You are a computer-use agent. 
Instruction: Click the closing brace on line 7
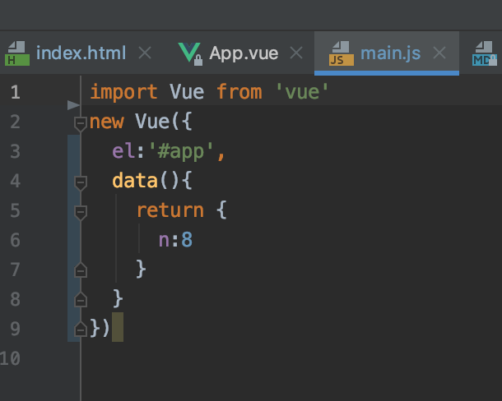[142, 270]
